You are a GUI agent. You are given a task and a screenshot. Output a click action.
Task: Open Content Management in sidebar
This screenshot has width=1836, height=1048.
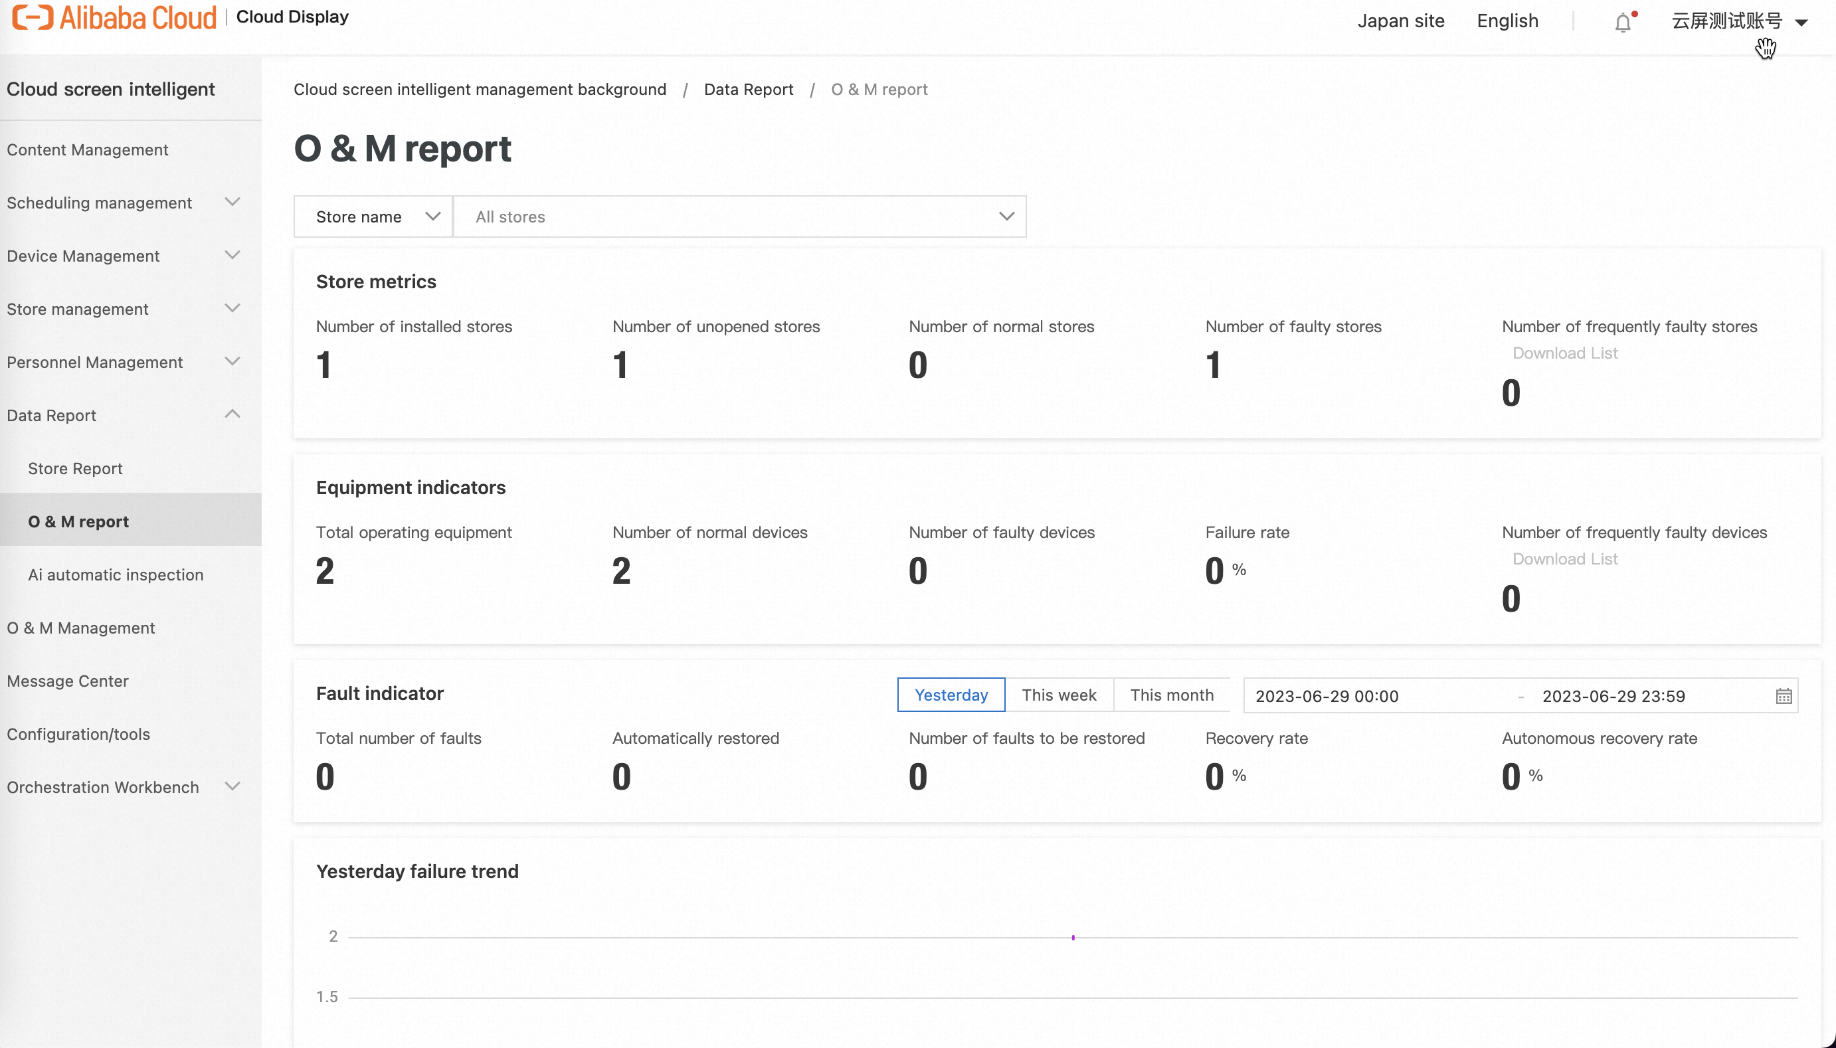(87, 149)
